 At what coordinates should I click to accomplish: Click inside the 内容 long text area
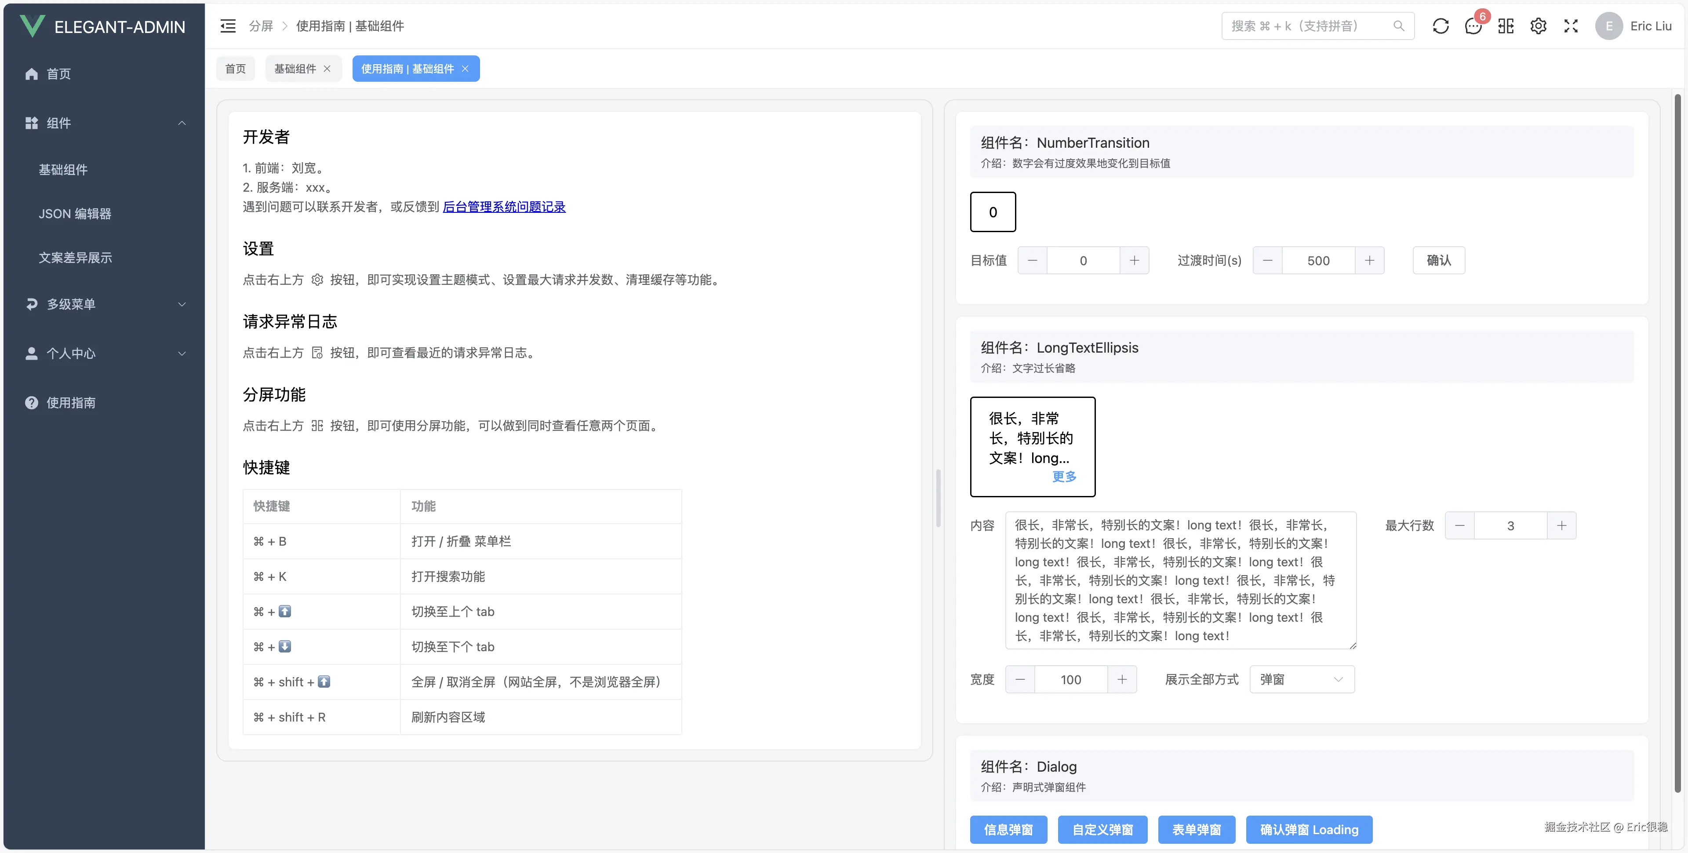1179,580
